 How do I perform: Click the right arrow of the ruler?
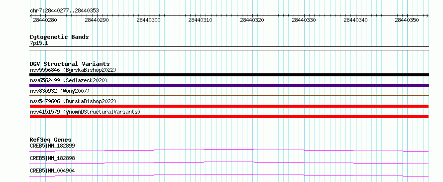coord(428,15)
